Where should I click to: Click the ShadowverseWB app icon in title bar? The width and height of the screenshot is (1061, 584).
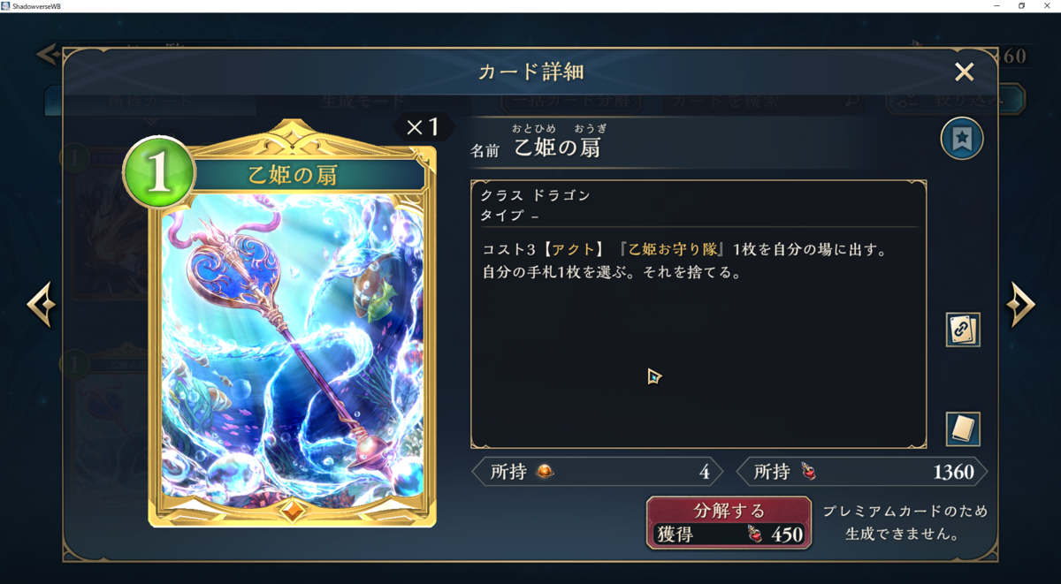pos(6,6)
